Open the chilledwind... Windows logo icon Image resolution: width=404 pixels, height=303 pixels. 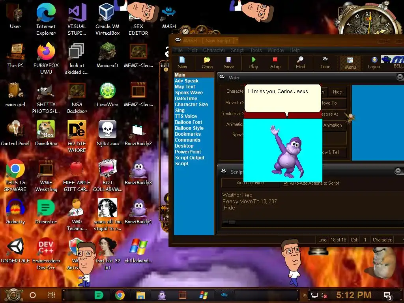[x=138, y=251]
